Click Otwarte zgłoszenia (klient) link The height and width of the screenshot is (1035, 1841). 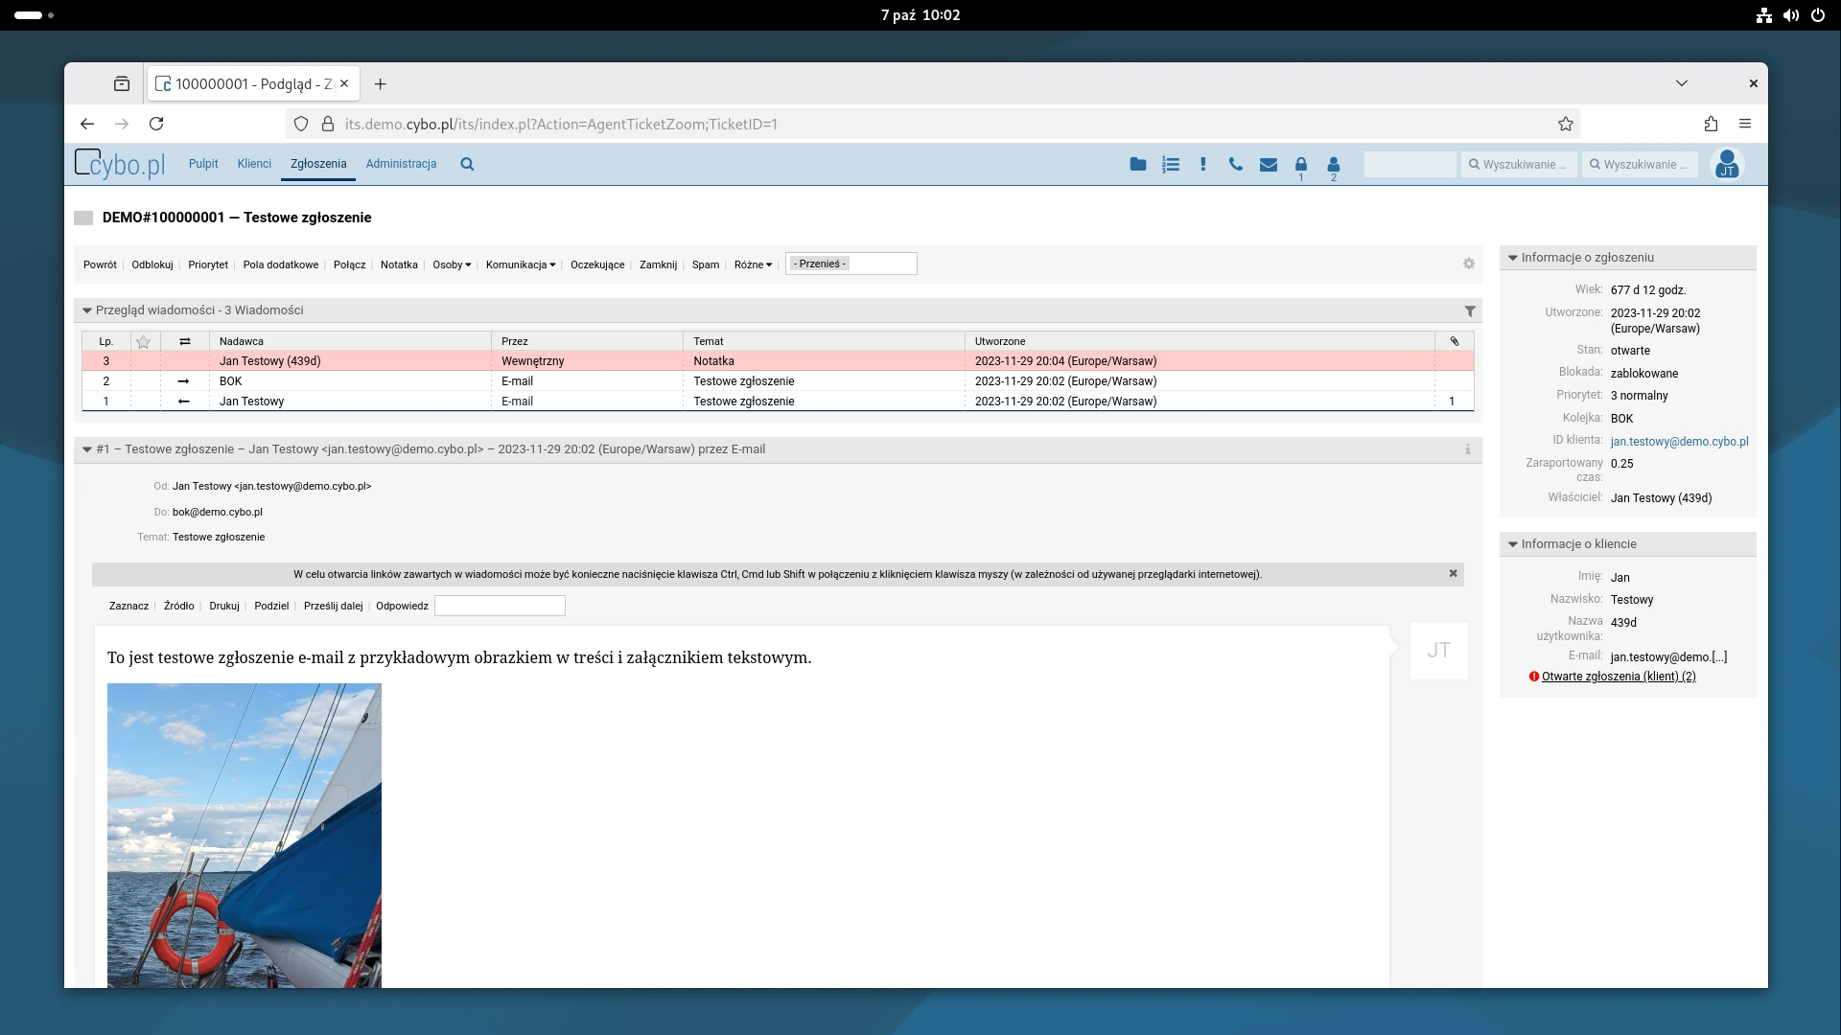(x=1619, y=677)
